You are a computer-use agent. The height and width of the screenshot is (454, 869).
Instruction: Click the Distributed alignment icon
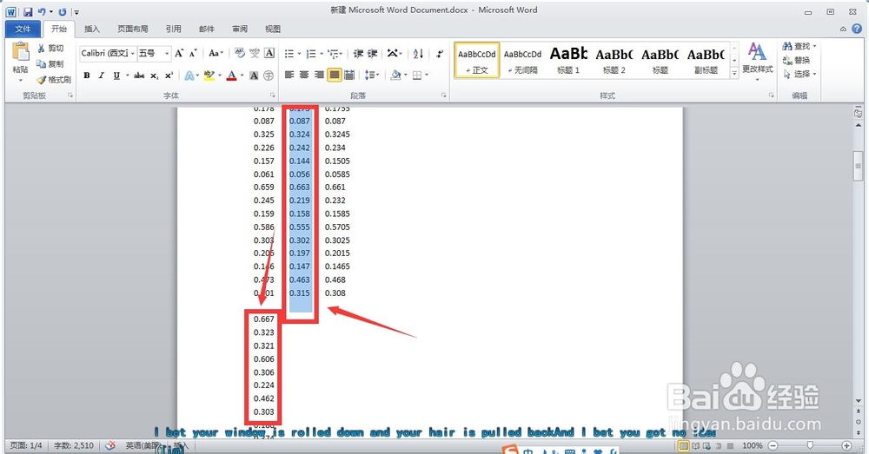tap(349, 75)
